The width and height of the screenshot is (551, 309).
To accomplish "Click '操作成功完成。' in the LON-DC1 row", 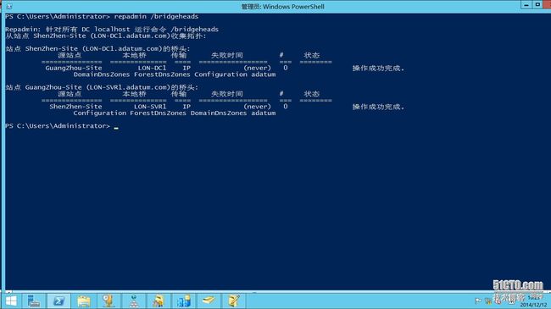I will [x=378, y=68].
